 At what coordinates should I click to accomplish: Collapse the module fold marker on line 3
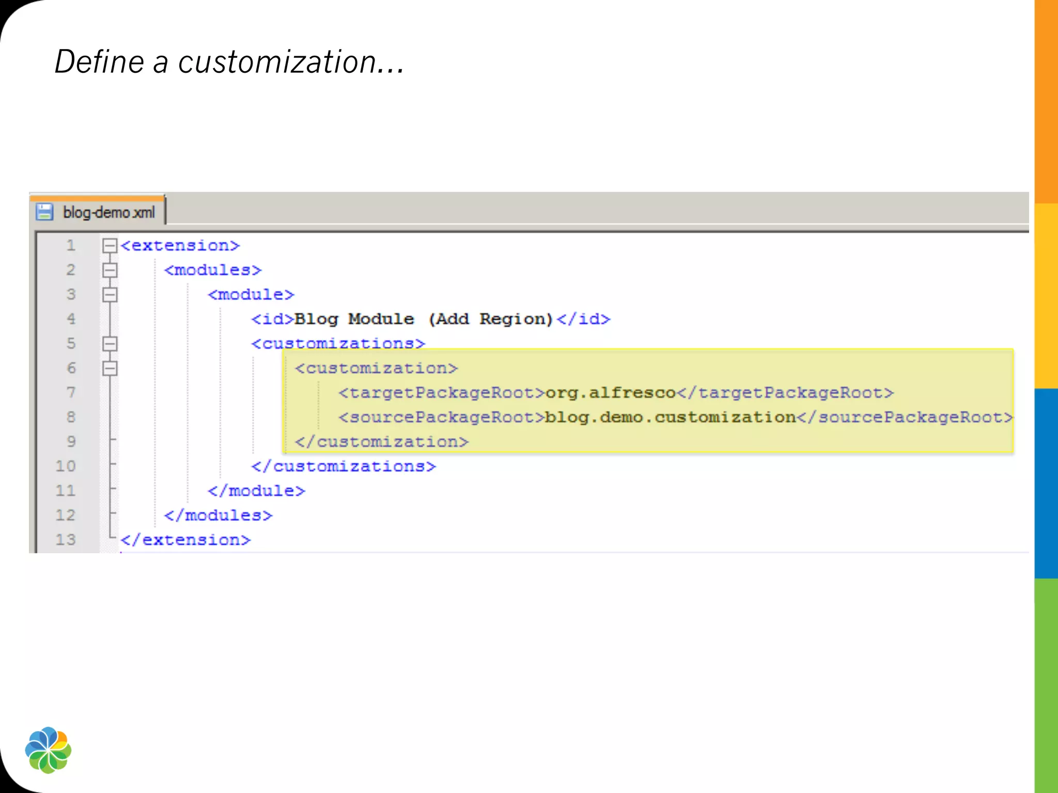coord(110,295)
